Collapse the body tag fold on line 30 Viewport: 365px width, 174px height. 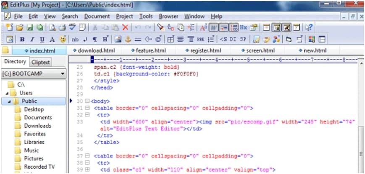87,101
